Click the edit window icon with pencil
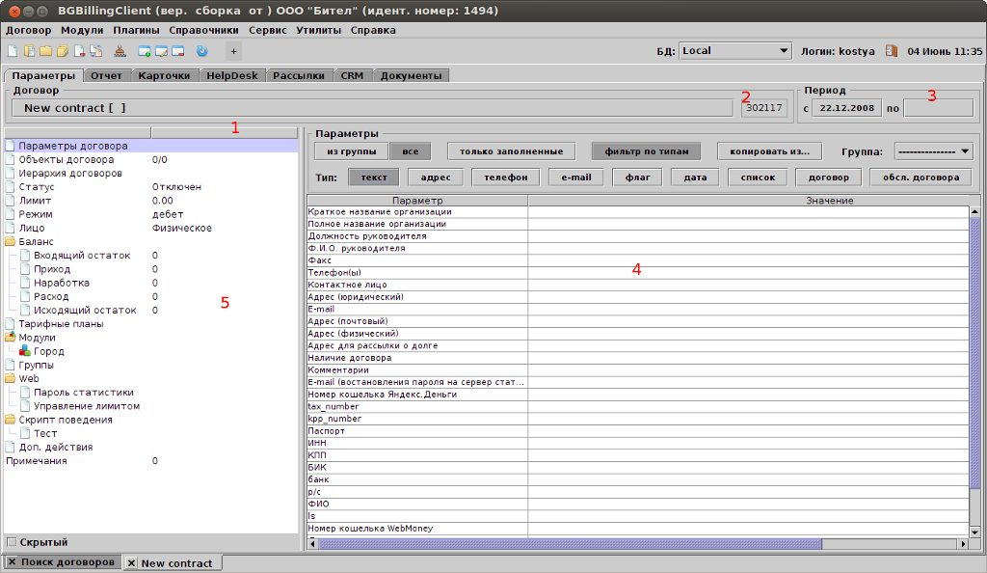This screenshot has height=573, width=987. point(159,51)
